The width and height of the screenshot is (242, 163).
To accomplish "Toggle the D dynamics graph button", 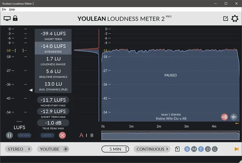I will pos(208,149).
